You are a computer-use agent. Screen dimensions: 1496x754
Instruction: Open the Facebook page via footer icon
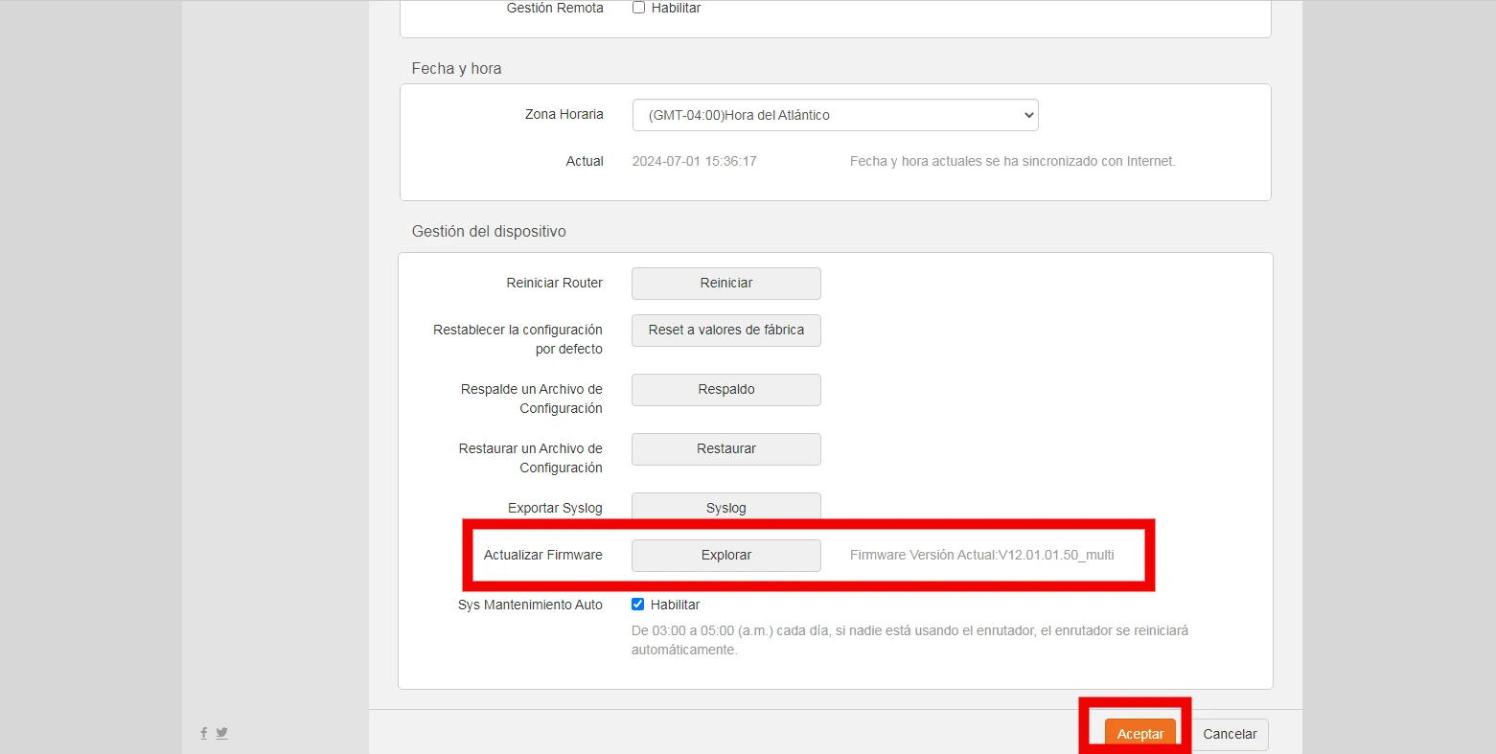coord(203,732)
